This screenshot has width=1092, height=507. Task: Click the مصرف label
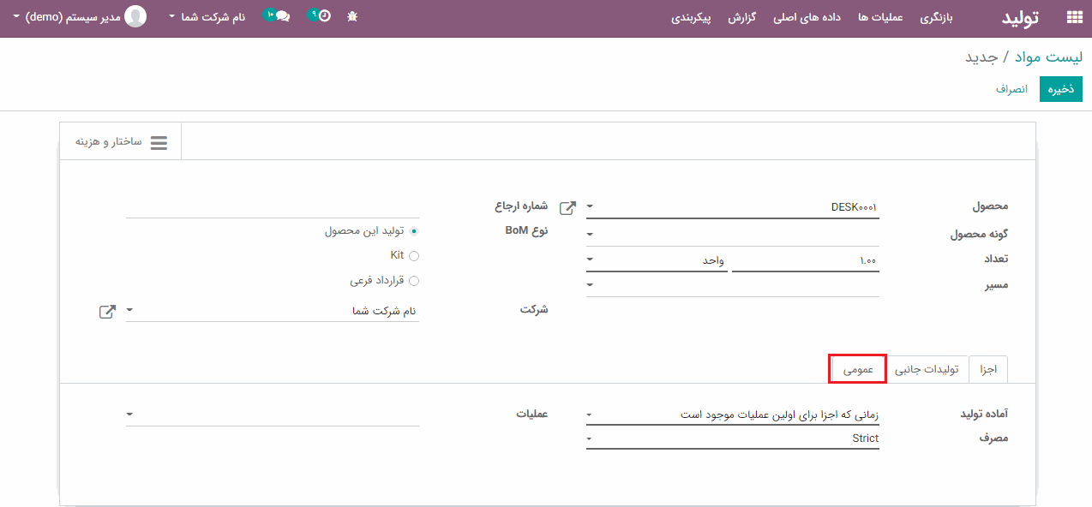995,438
